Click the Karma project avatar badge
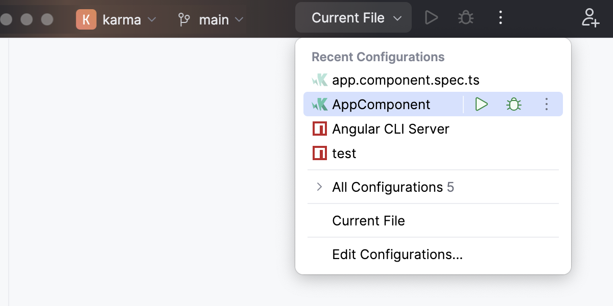The width and height of the screenshot is (613, 306). click(x=87, y=19)
